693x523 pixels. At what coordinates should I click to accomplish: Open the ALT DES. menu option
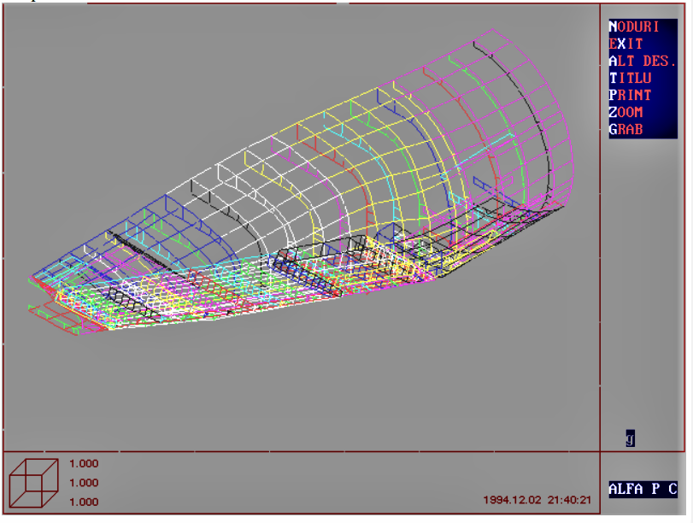(x=642, y=61)
